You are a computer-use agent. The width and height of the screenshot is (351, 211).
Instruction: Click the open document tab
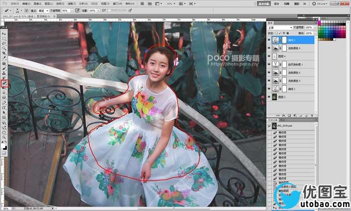29,16
